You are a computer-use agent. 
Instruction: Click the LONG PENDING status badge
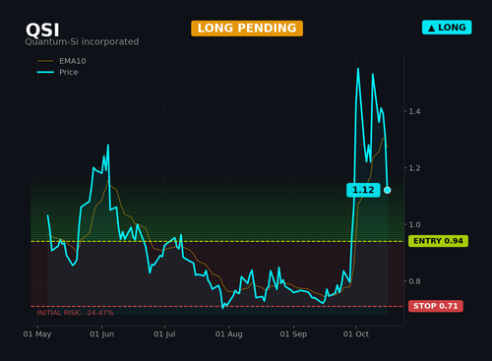click(247, 29)
